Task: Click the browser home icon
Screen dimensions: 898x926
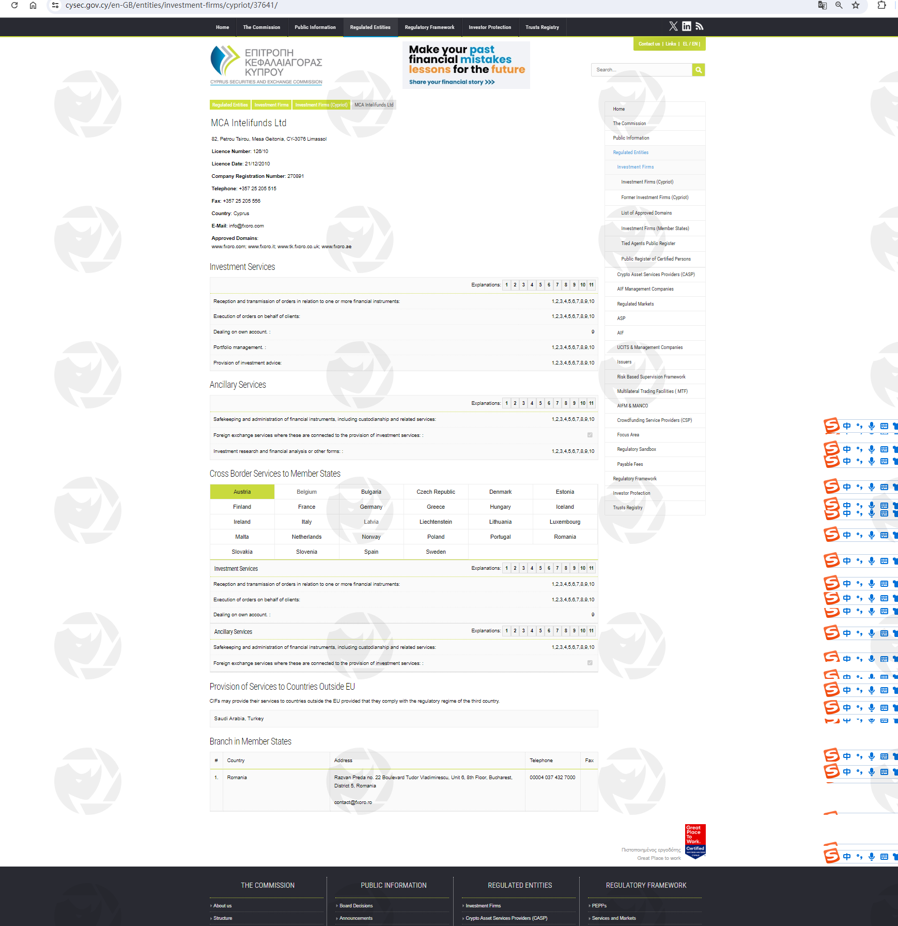Action: coord(33,5)
